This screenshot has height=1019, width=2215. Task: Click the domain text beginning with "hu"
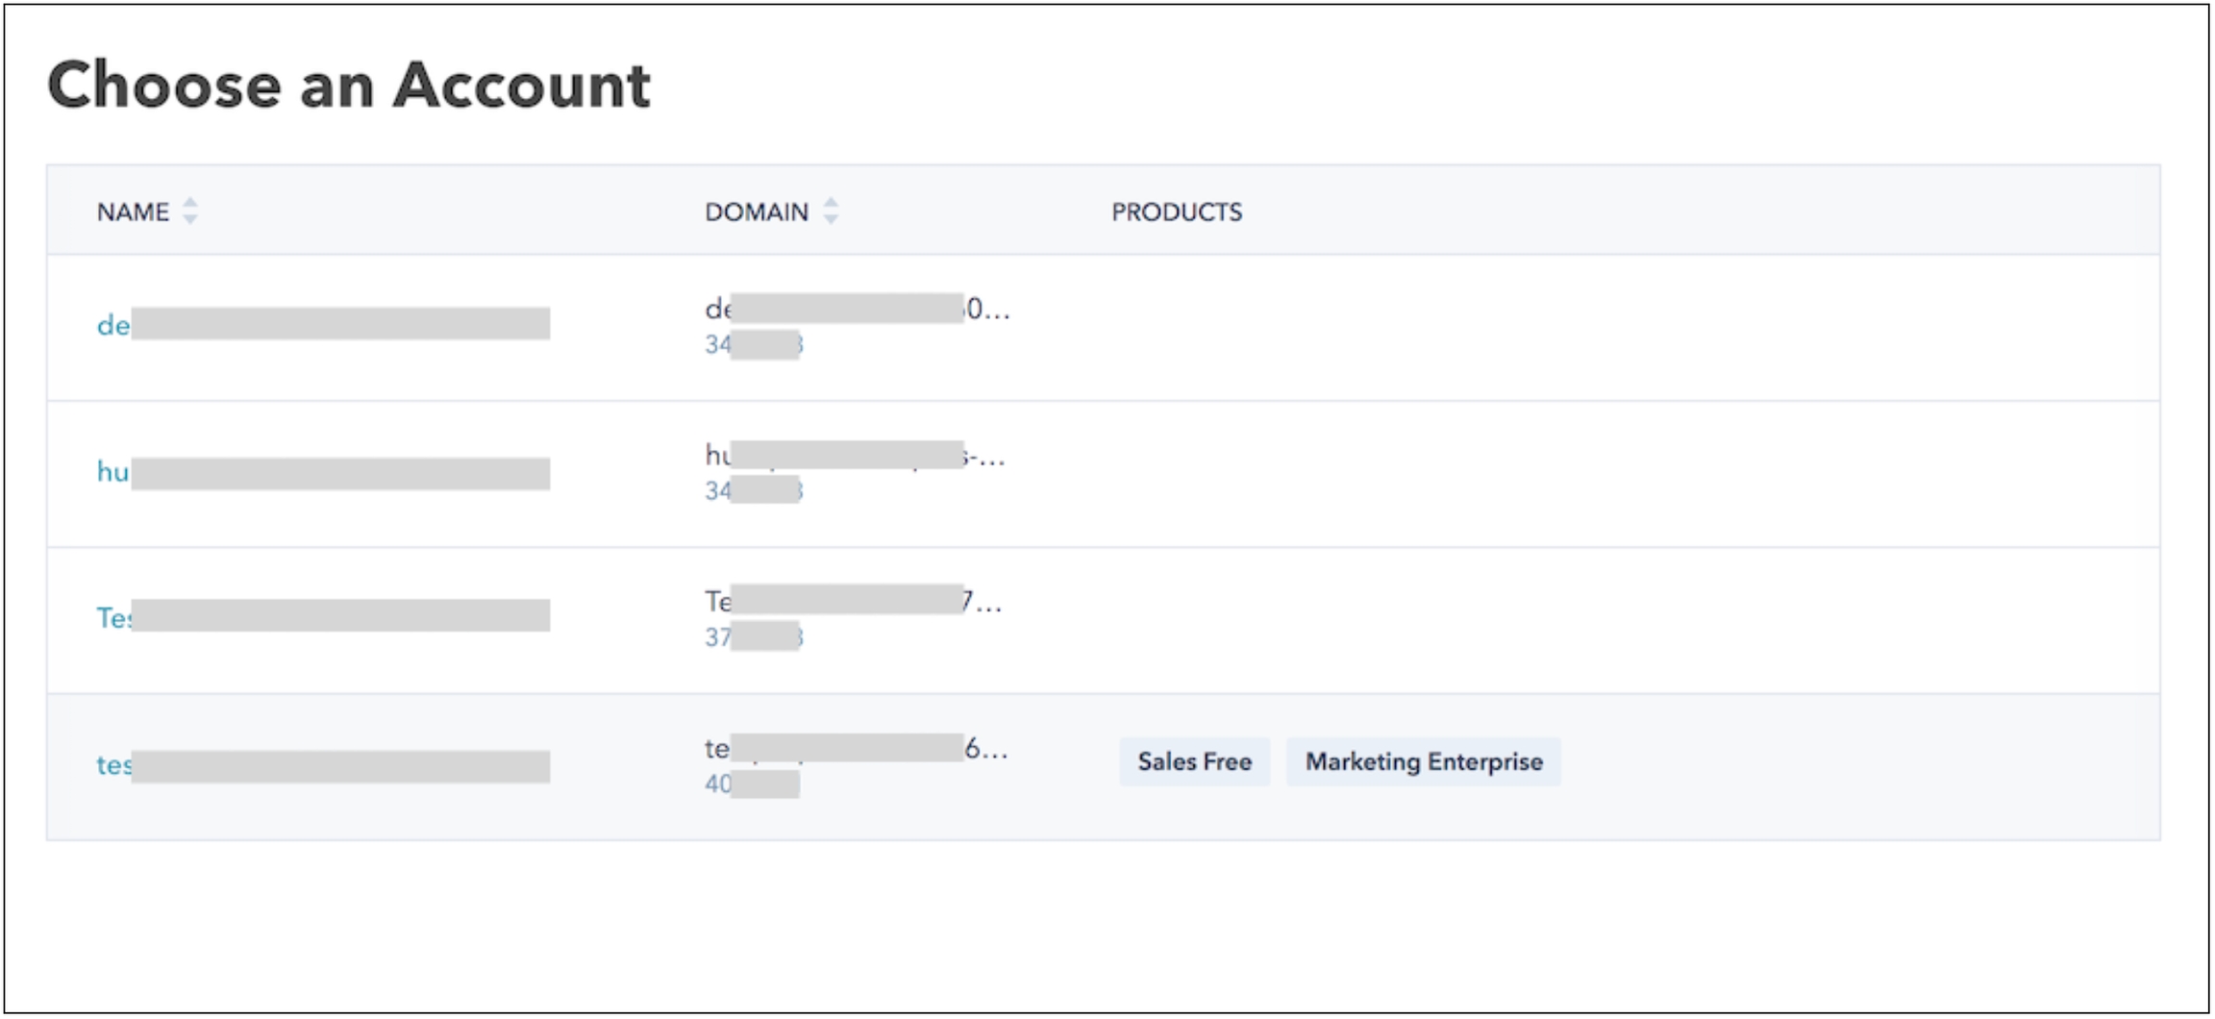click(x=854, y=456)
